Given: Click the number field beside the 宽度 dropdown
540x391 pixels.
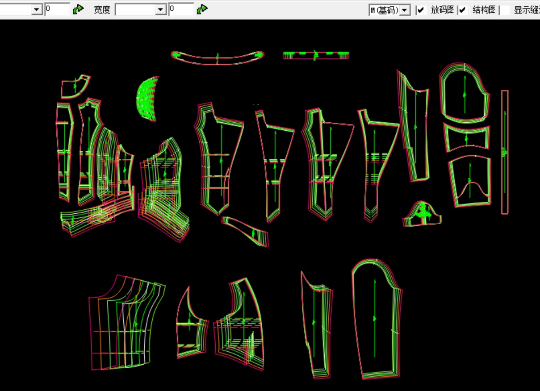Looking at the screenshot, I should [x=181, y=9].
